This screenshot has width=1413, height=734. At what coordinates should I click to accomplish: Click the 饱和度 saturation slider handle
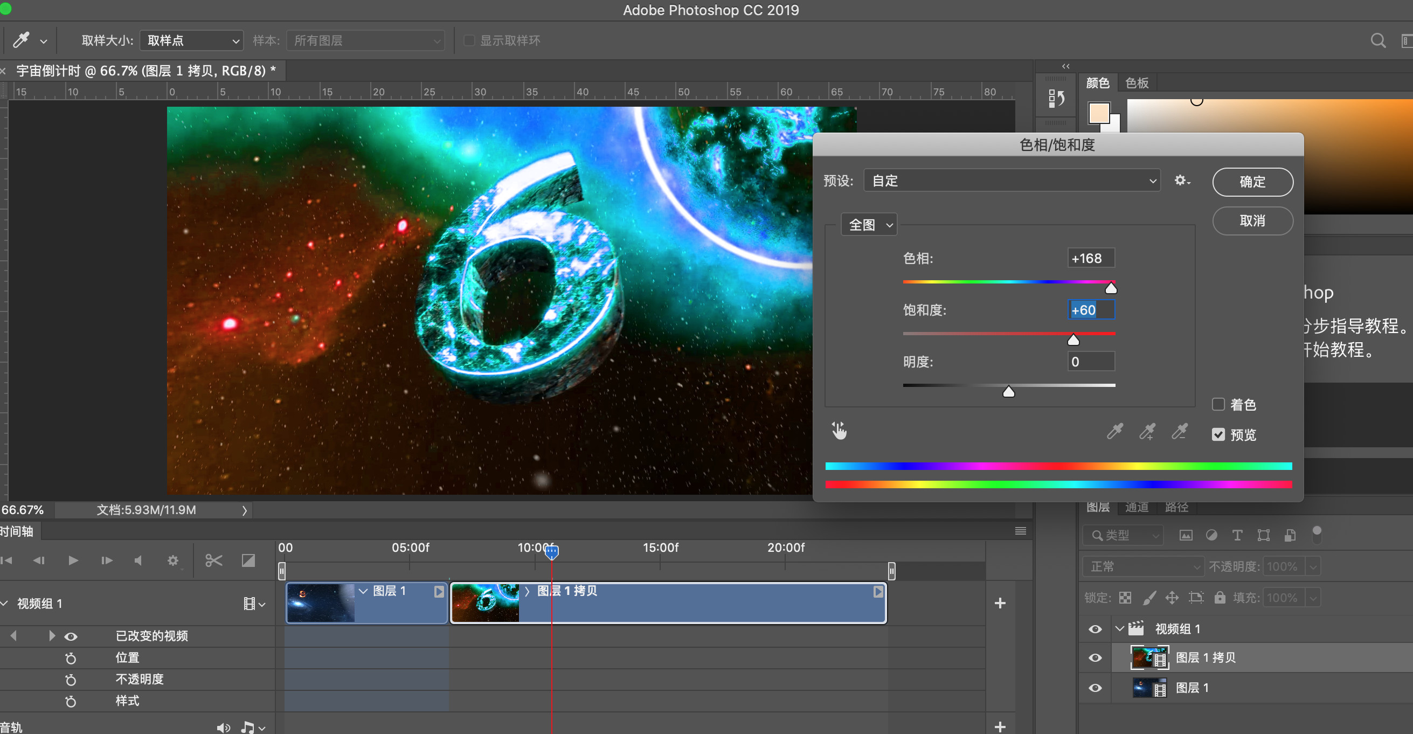click(x=1073, y=341)
